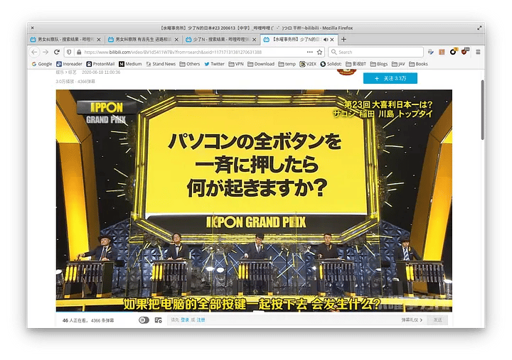Expand the Download bookmarks folder
Screen dimensions: 512x360
tap(261, 64)
